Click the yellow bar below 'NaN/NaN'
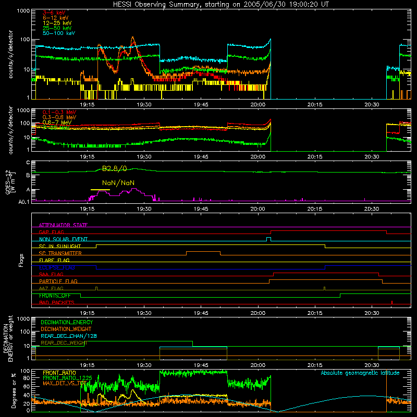 [x=100, y=190]
